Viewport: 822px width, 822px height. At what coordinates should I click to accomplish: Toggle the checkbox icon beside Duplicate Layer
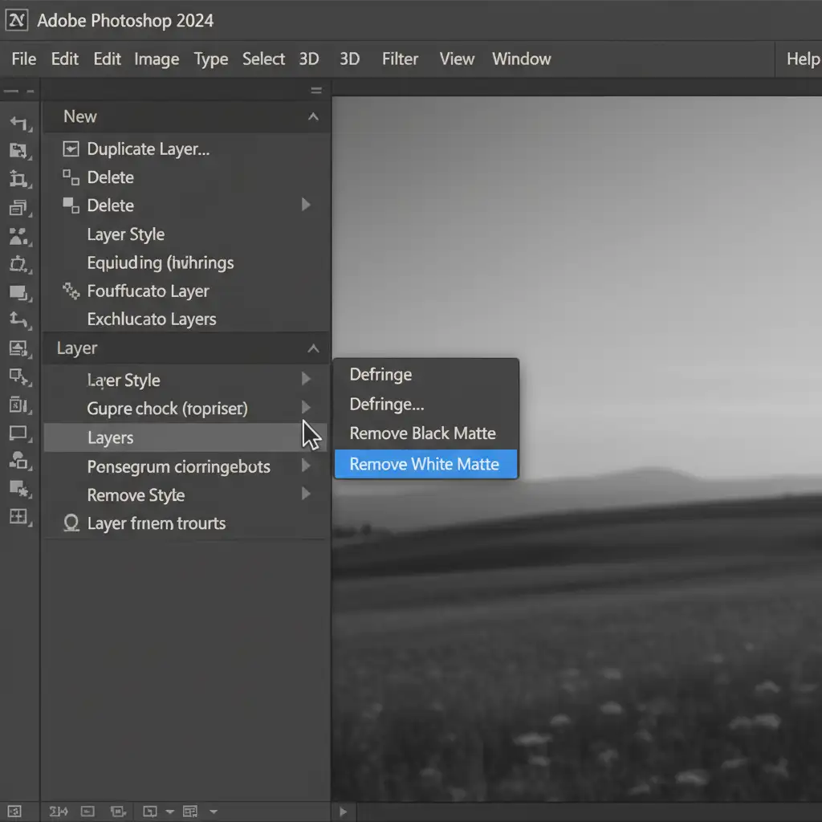pyautogui.click(x=71, y=149)
